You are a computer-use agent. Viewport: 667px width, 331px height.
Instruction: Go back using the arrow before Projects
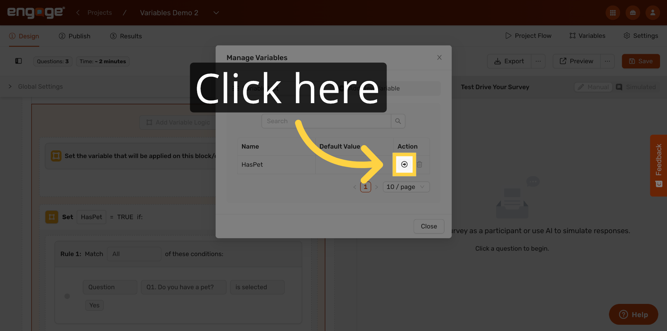78,13
